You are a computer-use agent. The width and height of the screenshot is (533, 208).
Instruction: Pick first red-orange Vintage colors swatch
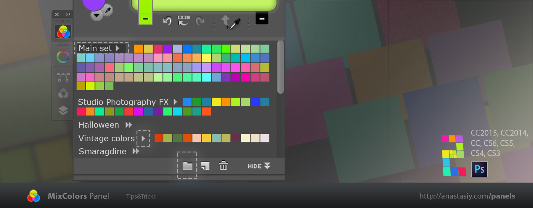click(x=159, y=138)
